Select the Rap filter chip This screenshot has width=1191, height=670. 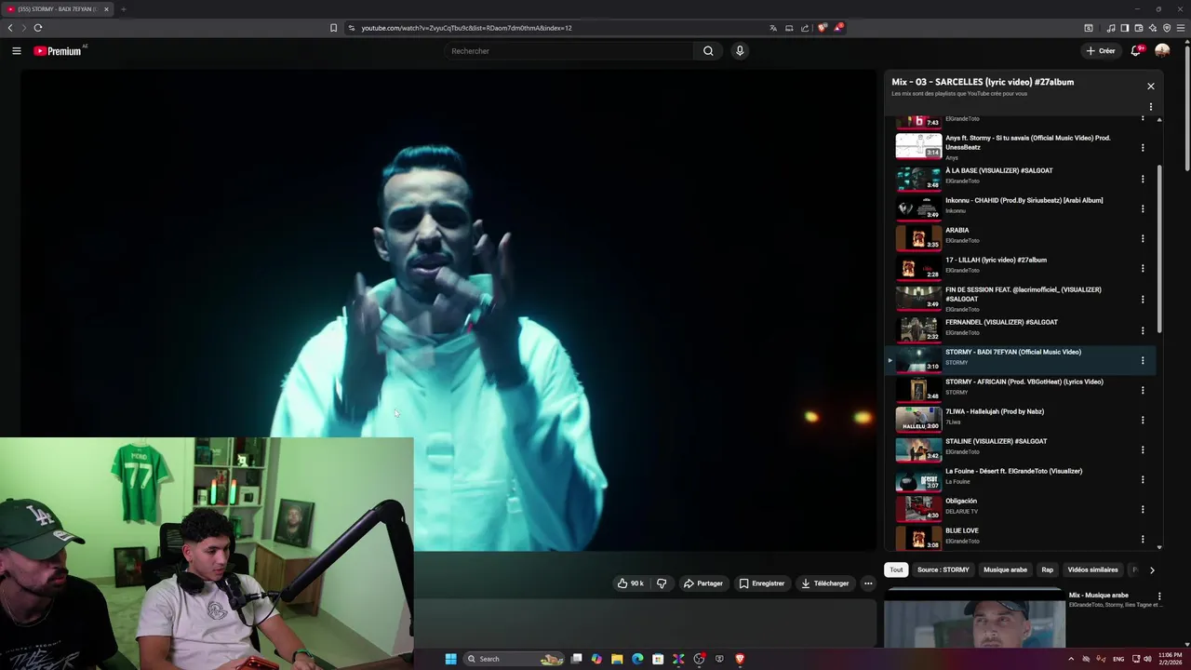[1048, 569]
